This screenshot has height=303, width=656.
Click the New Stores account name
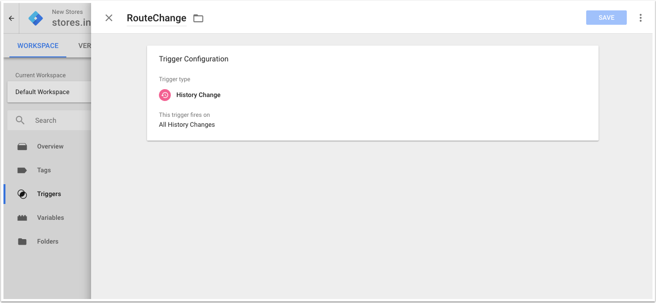[x=67, y=12]
